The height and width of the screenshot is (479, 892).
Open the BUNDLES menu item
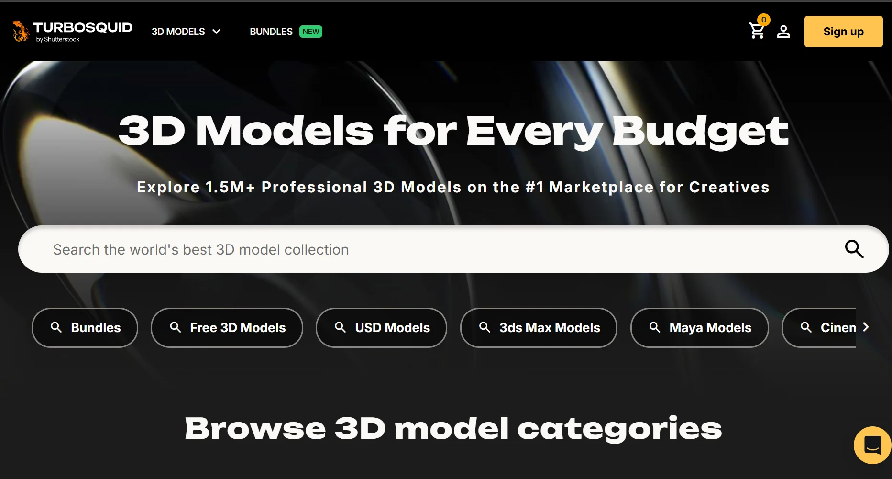click(x=271, y=32)
